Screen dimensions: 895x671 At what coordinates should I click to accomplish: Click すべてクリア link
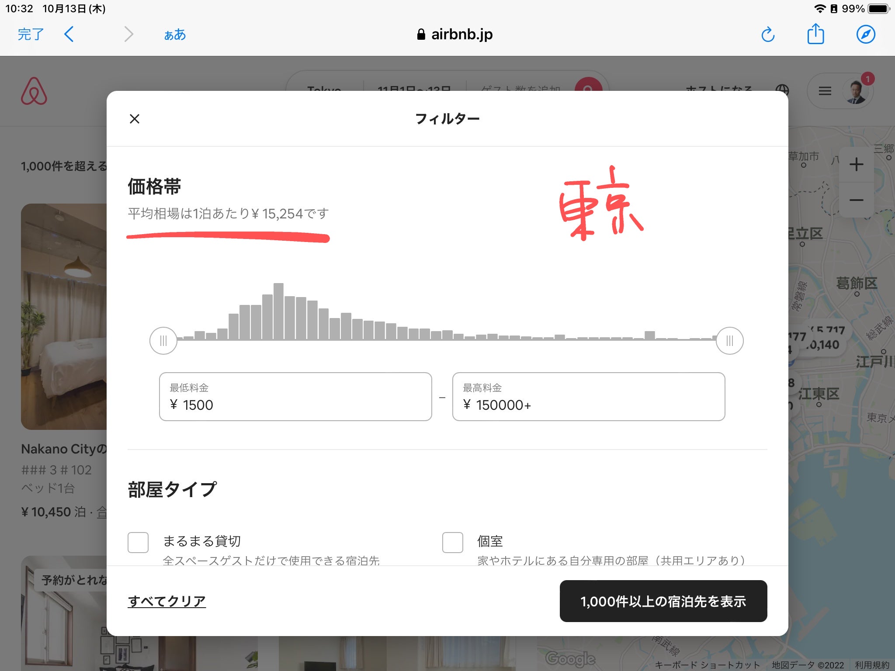(167, 601)
